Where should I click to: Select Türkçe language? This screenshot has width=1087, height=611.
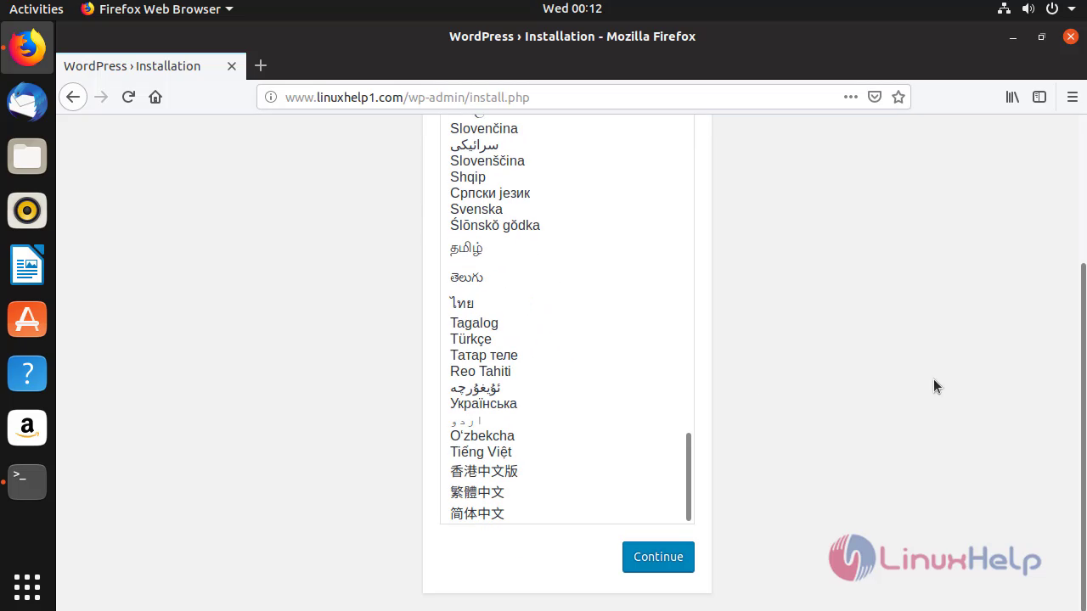click(x=470, y=339)
